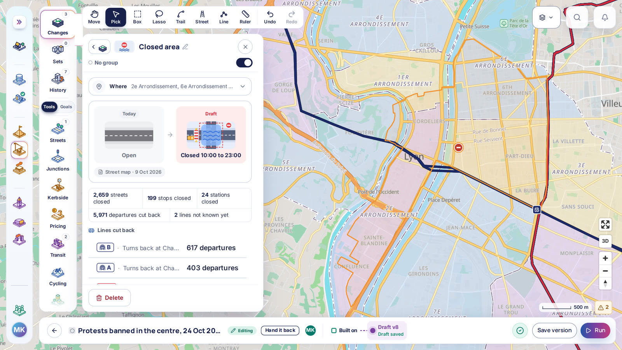The image size is (622, 350).
Task: Click the 5,971 departures cut back stat
Action: click(x=129, y=215)
